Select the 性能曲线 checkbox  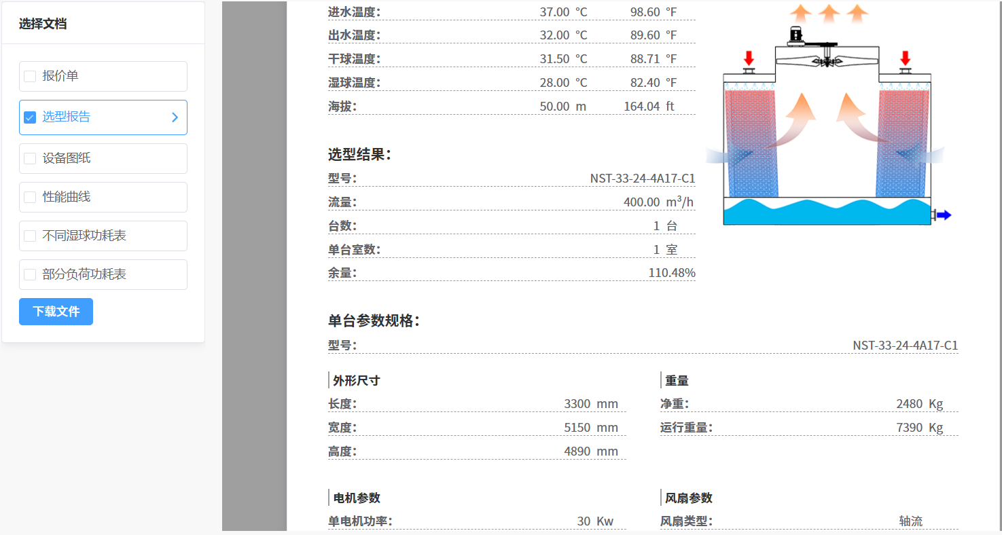29,197
